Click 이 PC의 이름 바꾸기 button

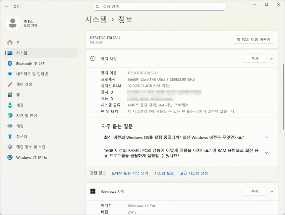pyautogui.click(x=254, y=39)
